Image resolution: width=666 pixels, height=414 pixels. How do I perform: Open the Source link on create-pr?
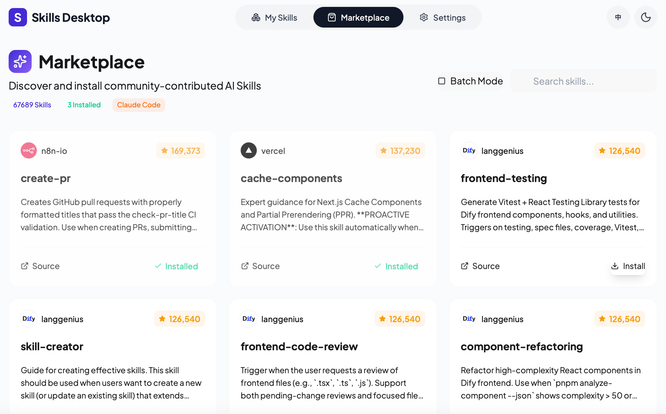point(40,266)
